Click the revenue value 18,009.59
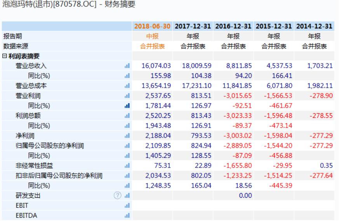This screenshot has height=221, width=339. pos(196,66)
